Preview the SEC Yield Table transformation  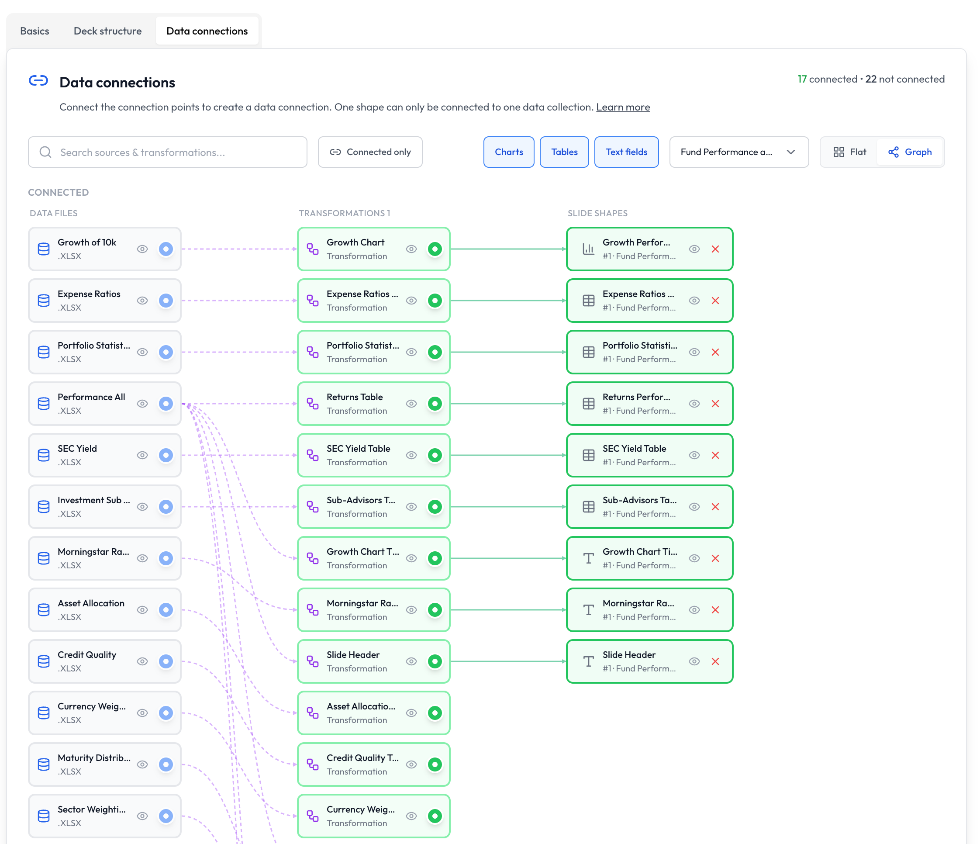(411, 455)
